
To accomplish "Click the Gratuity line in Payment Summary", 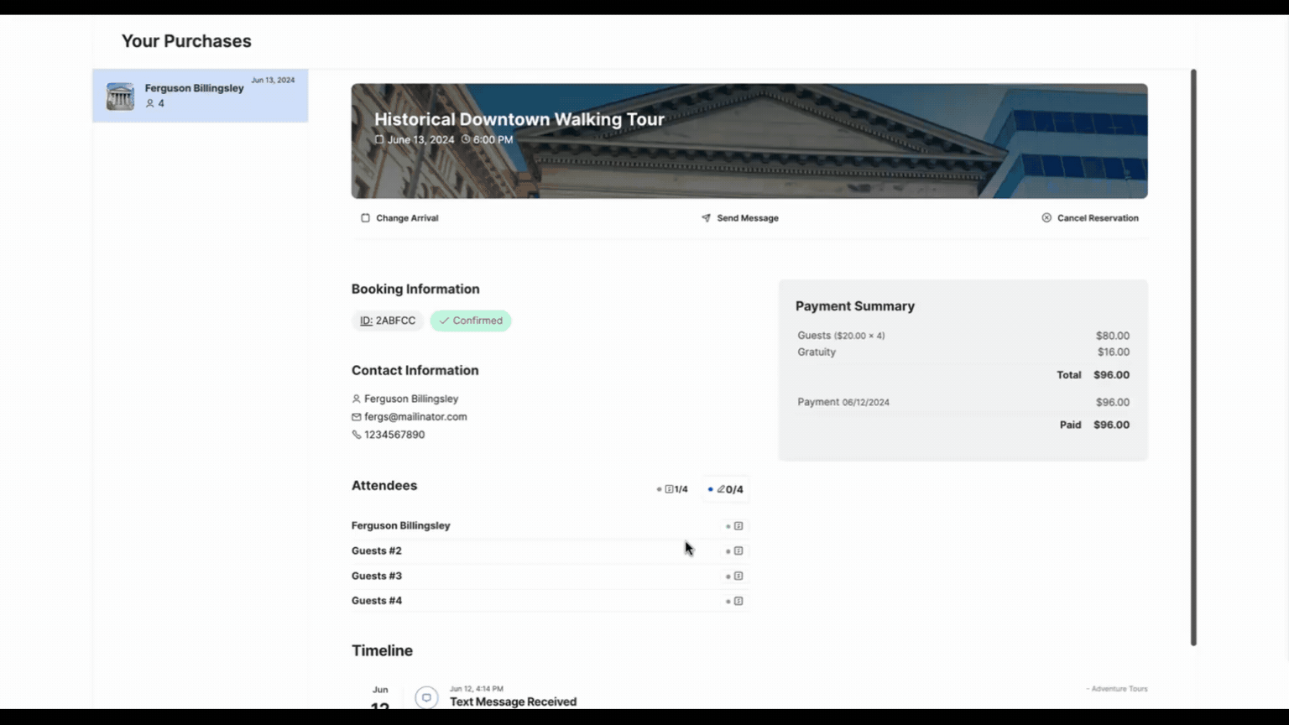I will [963, 352].
